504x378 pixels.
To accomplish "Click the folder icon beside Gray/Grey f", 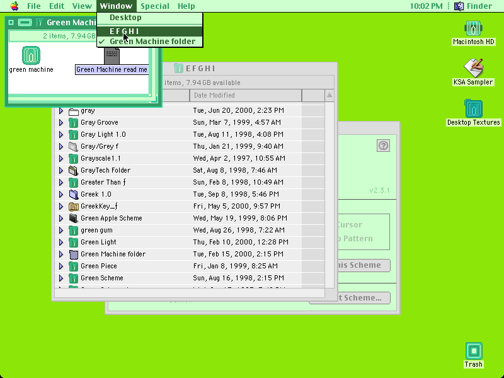I will tap(74, 147).
